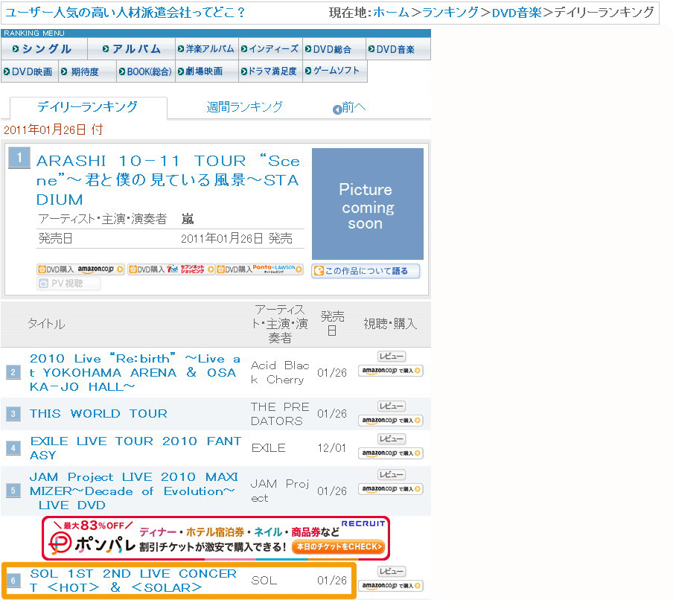
Task: Open EXILE LIVE TOUR 2010 FANTASY link
Action: 135,448
